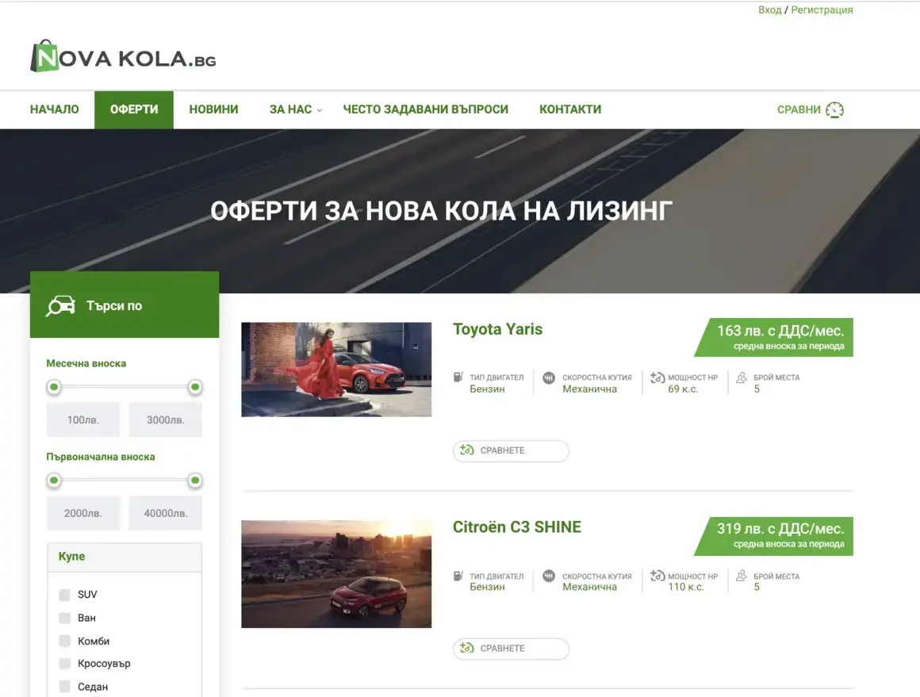The height and width of the screenshot is (697, 920).
Task: Enable the Комби filter checkbox
Action: point(64,641)
